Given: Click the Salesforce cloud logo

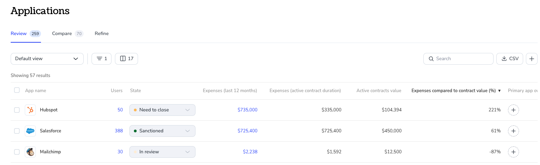Looking at the screenshot, I should (30, 131).
